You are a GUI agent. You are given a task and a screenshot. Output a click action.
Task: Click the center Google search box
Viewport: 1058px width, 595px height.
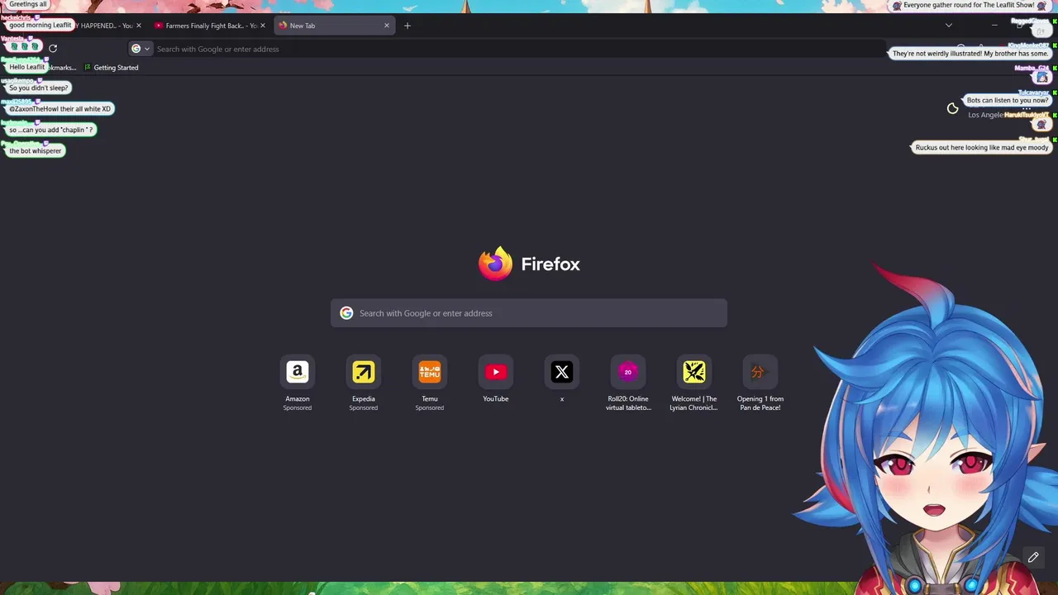coord(529,313)
